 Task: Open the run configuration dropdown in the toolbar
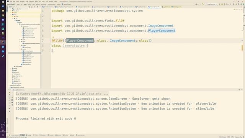[211, 4]
